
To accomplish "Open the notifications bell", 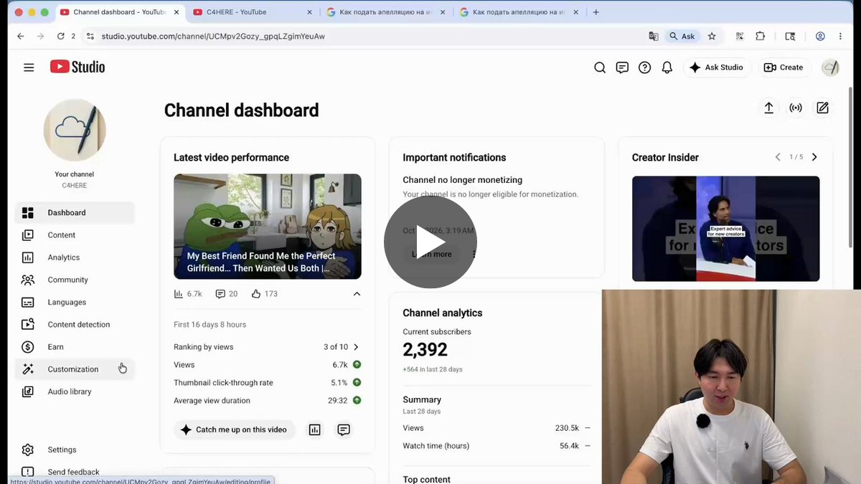I will click(x=667, y=67).
